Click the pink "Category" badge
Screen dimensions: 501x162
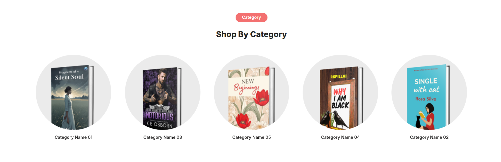251,17
